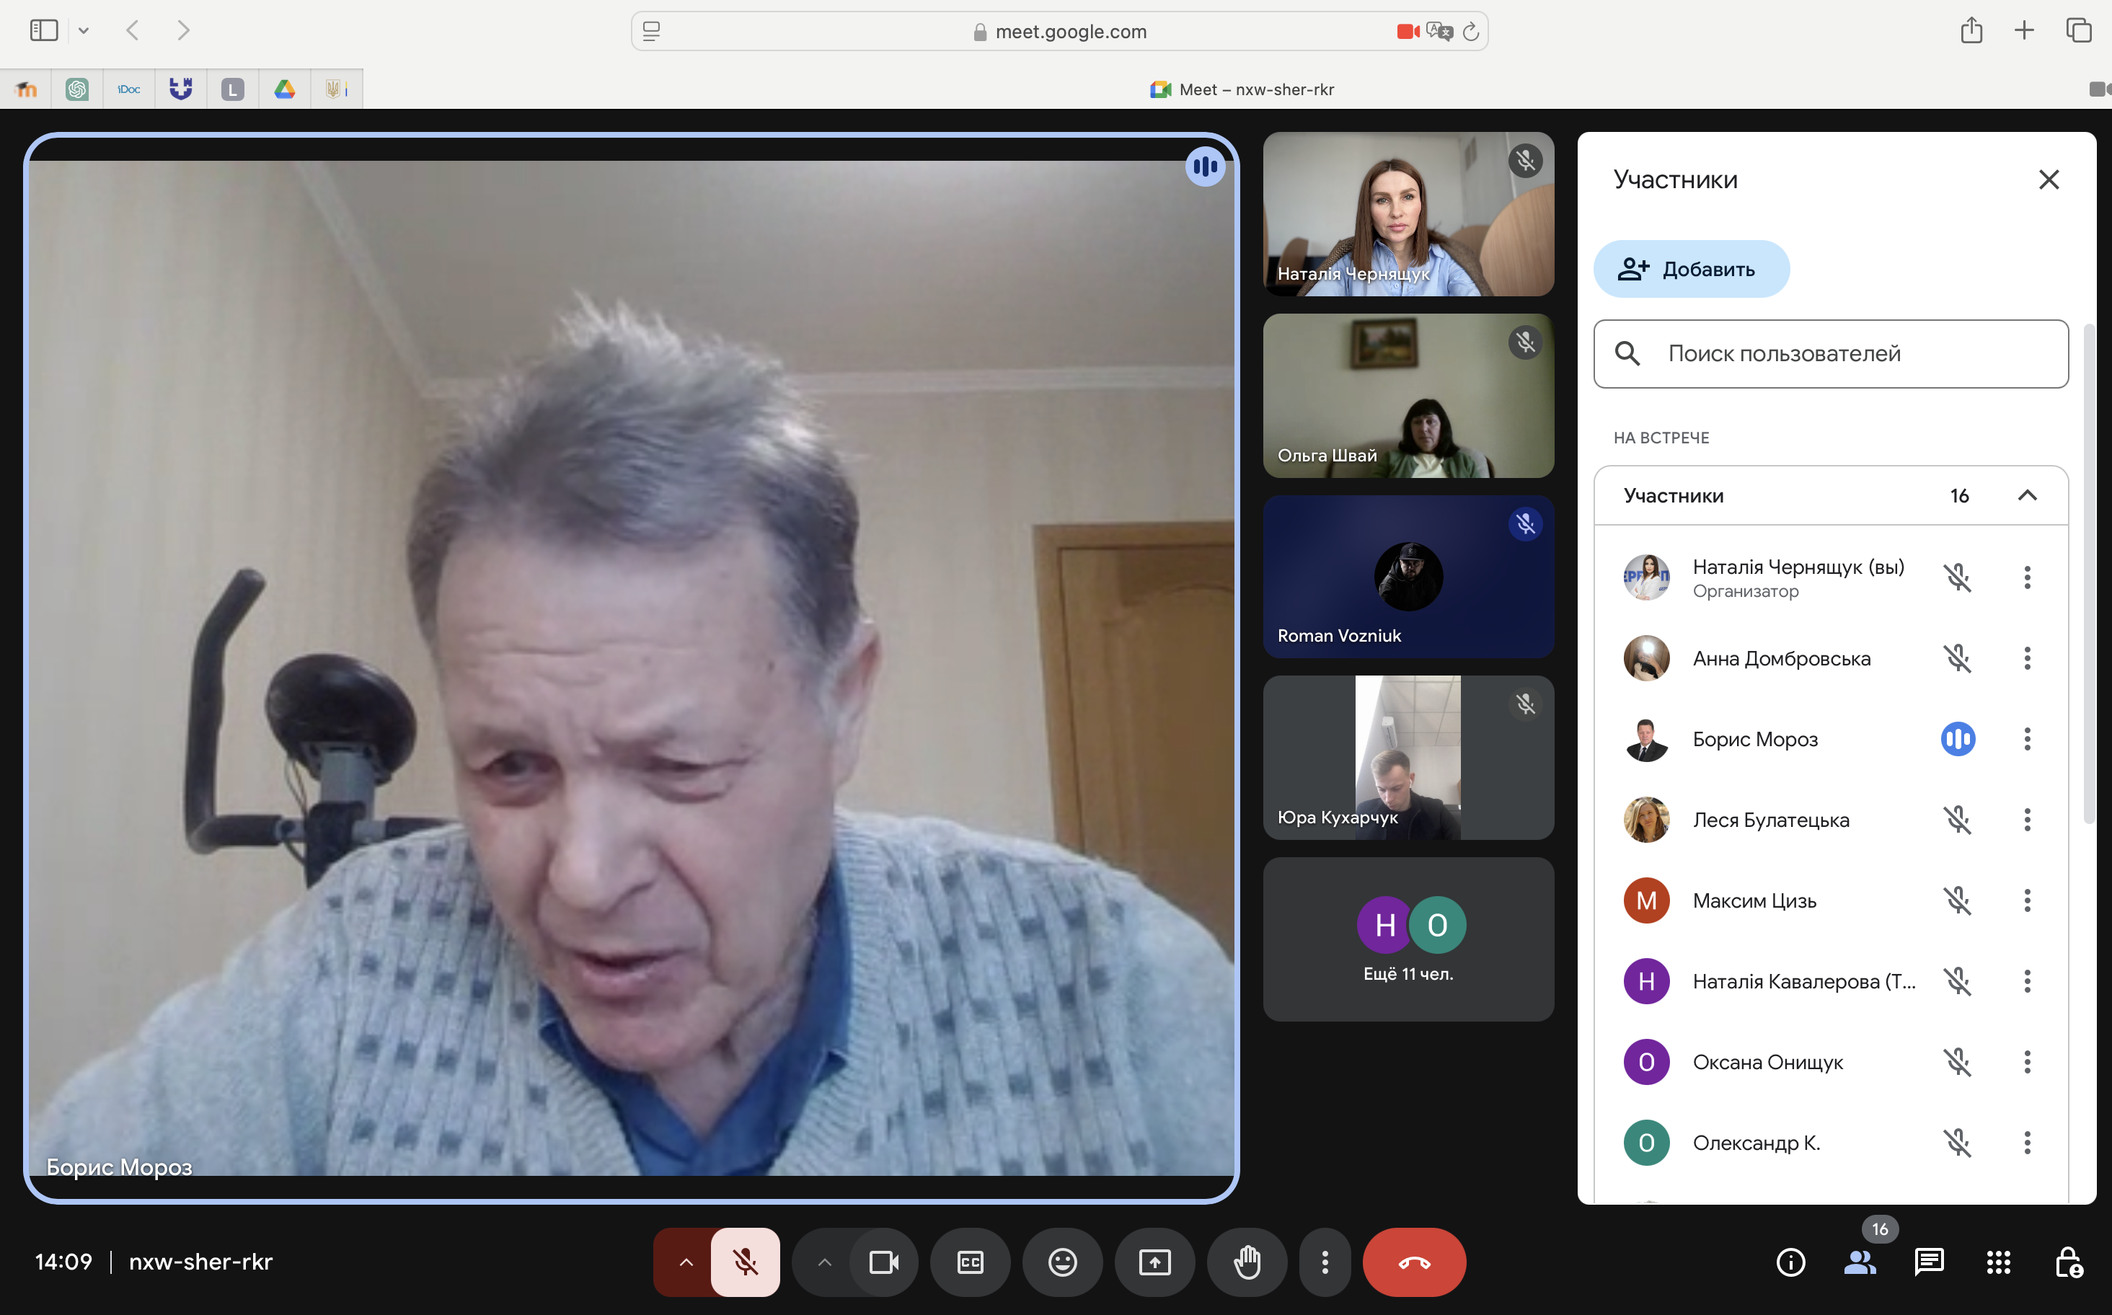Open audio settings arrow beside microphone

point(686,1262)
